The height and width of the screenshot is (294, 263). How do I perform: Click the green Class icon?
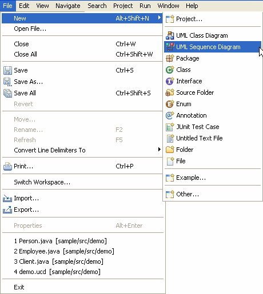[170, 70]
